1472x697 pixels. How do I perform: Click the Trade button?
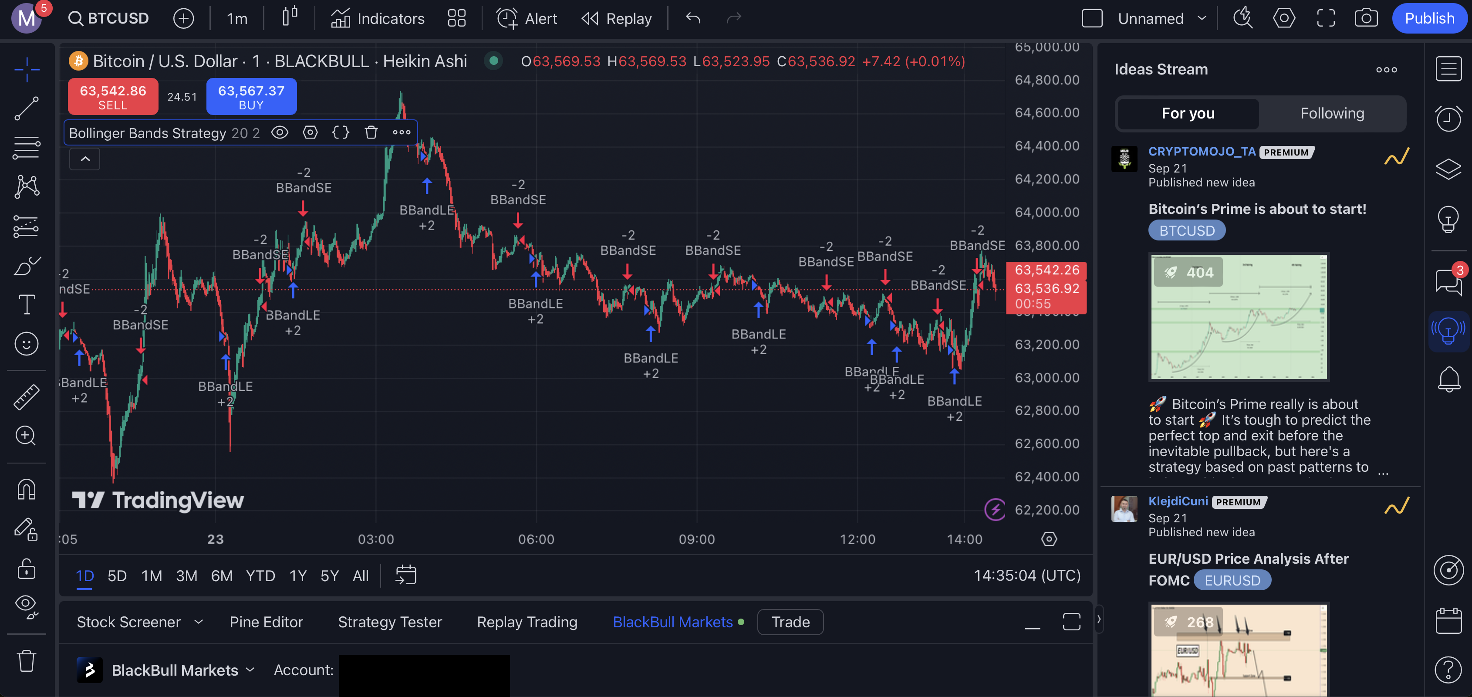point(790,622)
